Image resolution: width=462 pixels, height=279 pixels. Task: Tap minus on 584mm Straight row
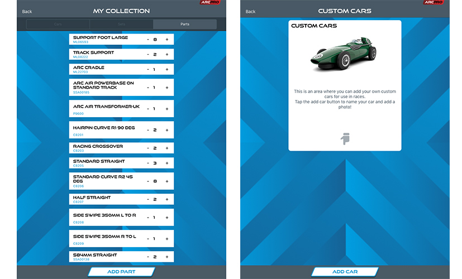click(148, 257)
